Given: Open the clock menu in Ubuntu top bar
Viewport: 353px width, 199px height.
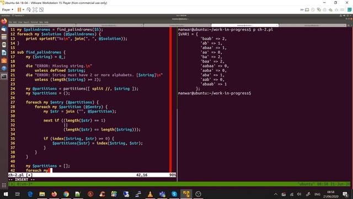Looking at the screenshot, I should click(x=181, y=15).
